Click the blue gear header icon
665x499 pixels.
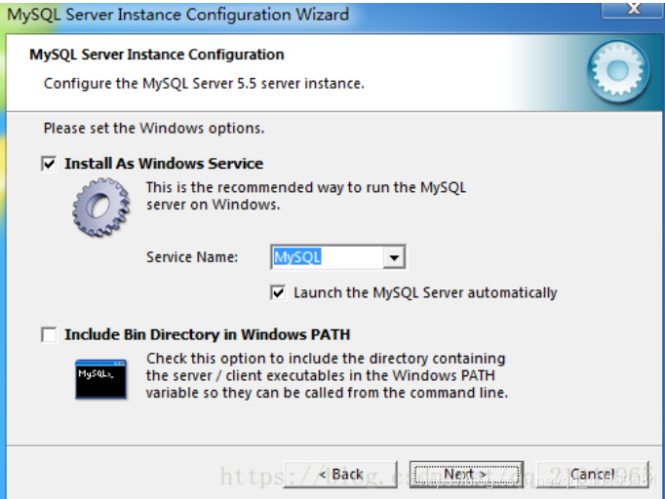[618, 71]
